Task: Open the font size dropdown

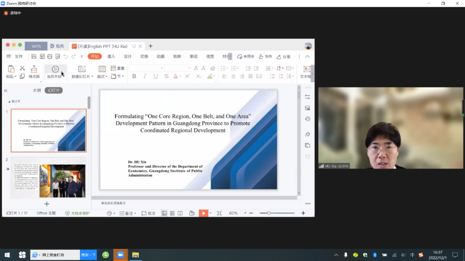Action: click(x=189, y=69)
